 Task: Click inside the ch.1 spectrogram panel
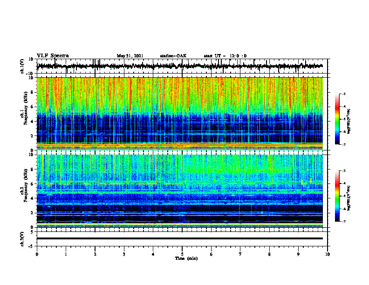tap(180, 114)
